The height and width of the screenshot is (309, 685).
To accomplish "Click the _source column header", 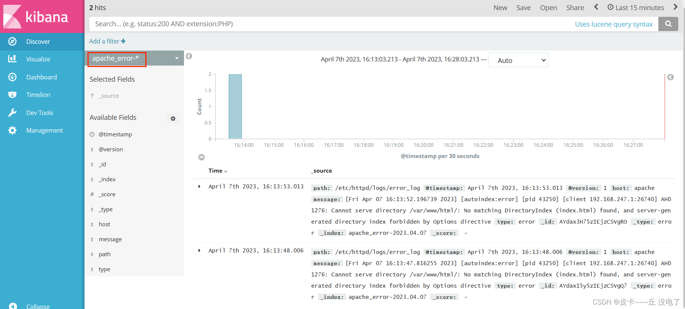I will [322, 171].
